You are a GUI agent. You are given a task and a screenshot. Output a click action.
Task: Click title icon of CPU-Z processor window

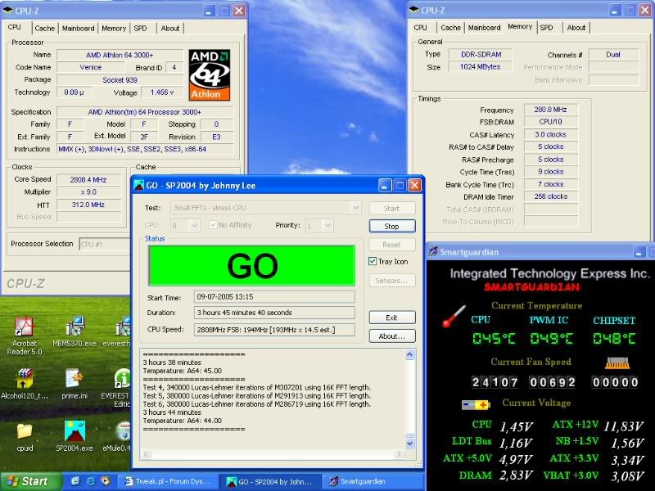click(x=7, y=10)
